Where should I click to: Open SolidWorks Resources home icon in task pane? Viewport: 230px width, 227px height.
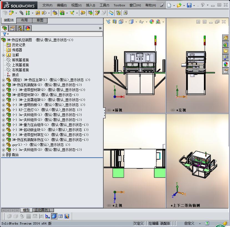pyautogui.click(x=226, y=38)
